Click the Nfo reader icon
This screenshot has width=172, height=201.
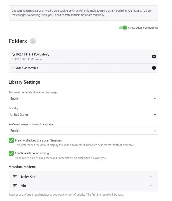[15, 185]
